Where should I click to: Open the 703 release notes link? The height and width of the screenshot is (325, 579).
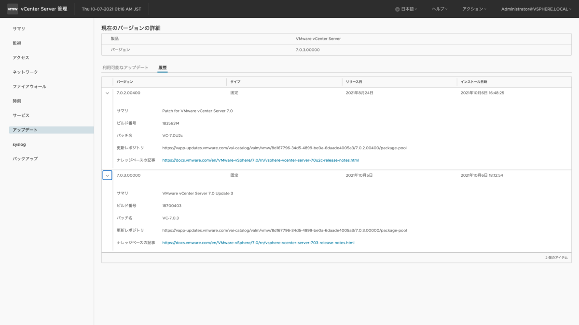pyautogui.click(x=258, y=243)
